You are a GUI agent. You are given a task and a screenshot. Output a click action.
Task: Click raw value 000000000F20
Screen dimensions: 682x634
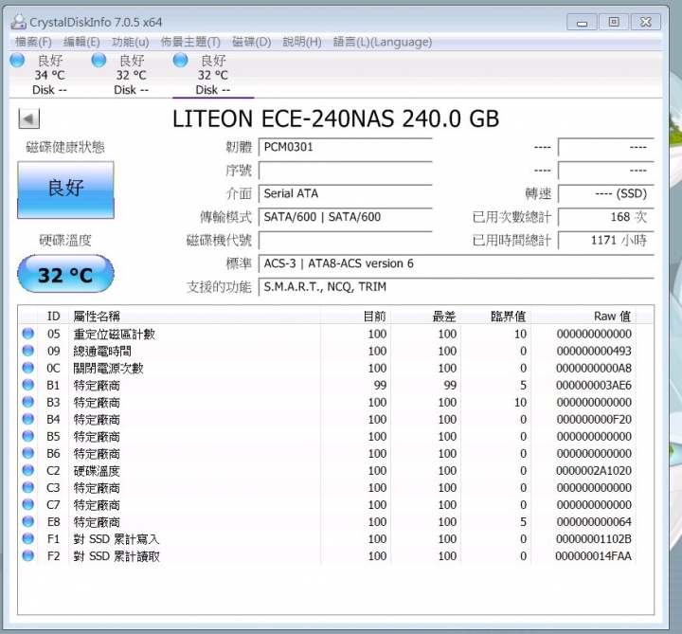click(x=594, y=419)
